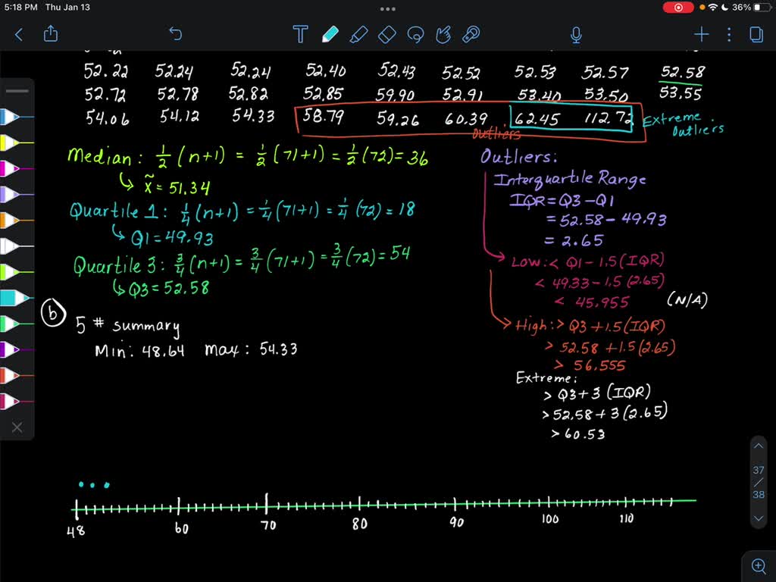Start audio recording with microphone
The image size is (776, 582).
point(576,34)
